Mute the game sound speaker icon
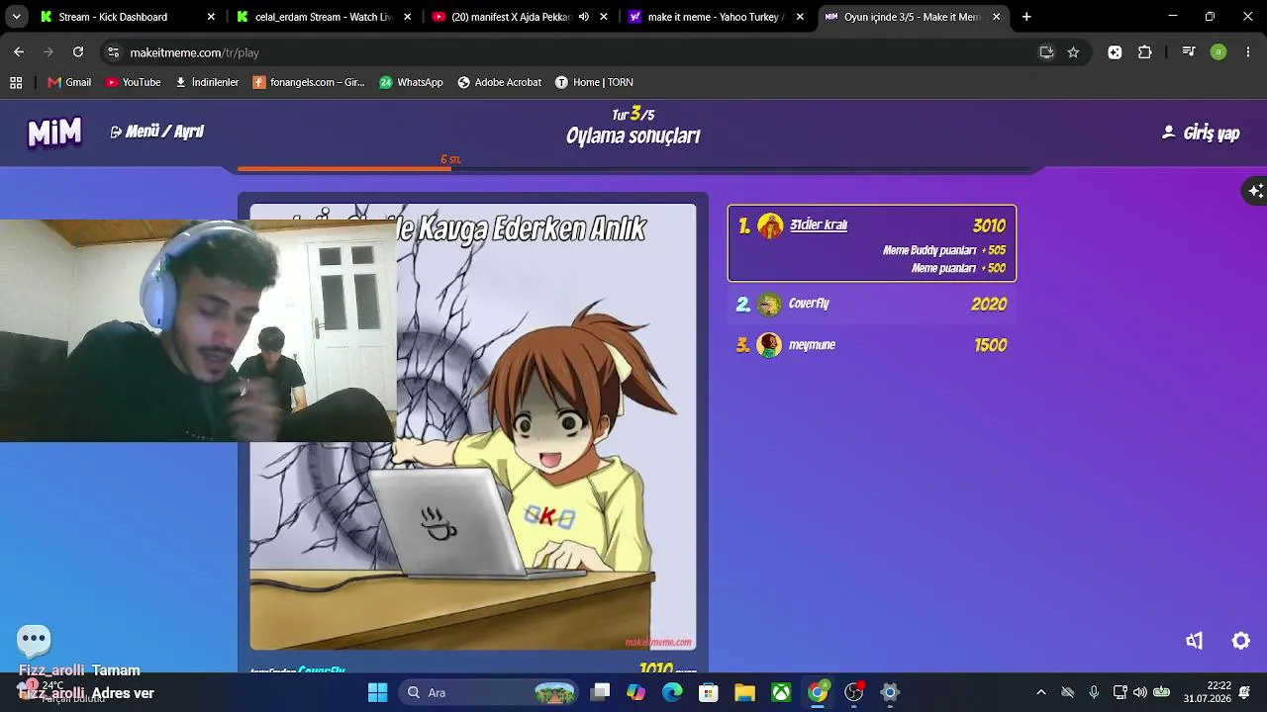 [x=1195, y=641]
